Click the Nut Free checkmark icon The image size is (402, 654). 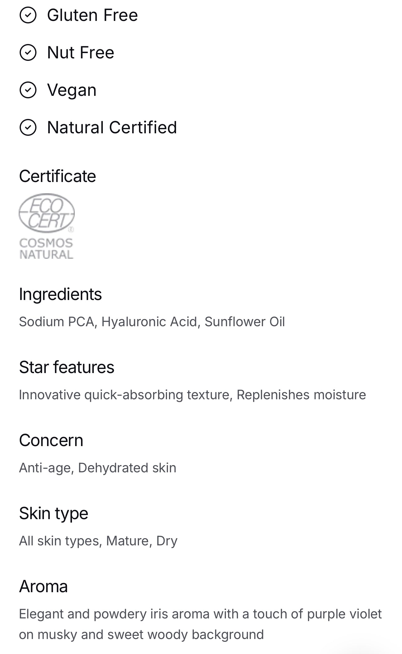click(x=28, y=52)
